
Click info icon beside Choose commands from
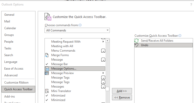click(x=80, y=25)
